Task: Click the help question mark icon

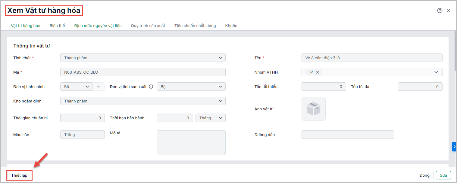Action: (x=440, y=11)
